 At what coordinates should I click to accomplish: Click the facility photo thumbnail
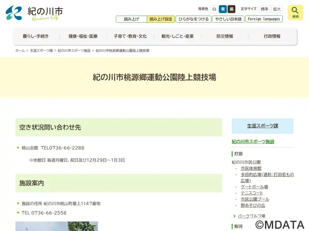pos(56,226)
